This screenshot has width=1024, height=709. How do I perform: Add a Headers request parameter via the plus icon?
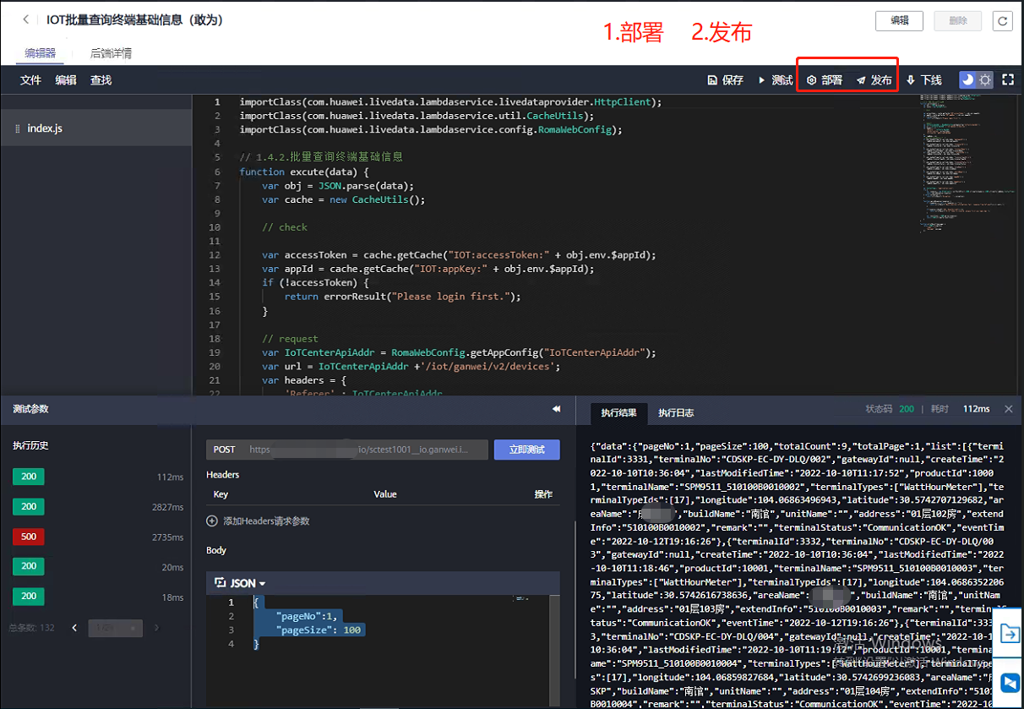[x=212, y=521]
